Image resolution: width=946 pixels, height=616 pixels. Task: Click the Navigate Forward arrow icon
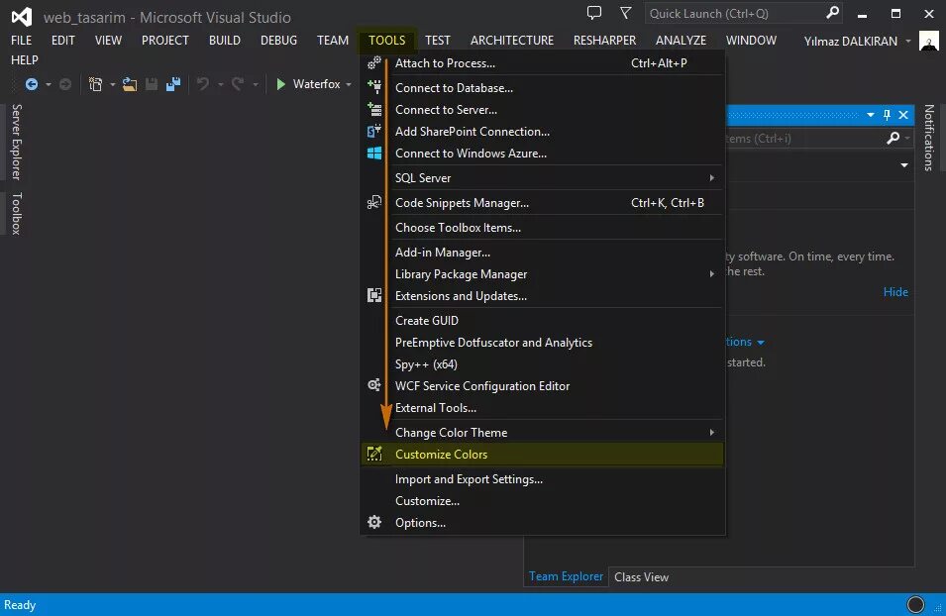pos(65,84)
